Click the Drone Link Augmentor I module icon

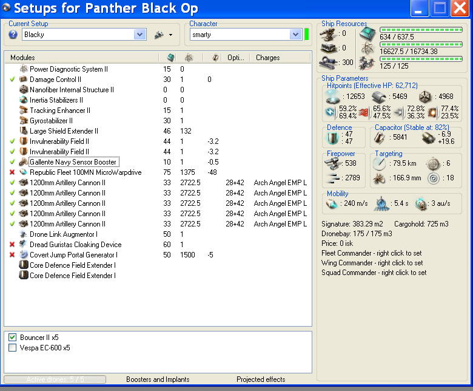pyautogui.click(x=24, y=234)
